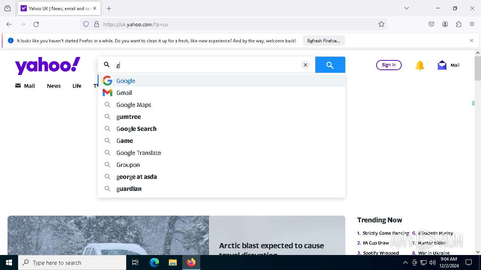481x270 pixels.
Task: Click the blue search submit button
Action: tap(330, 65)
